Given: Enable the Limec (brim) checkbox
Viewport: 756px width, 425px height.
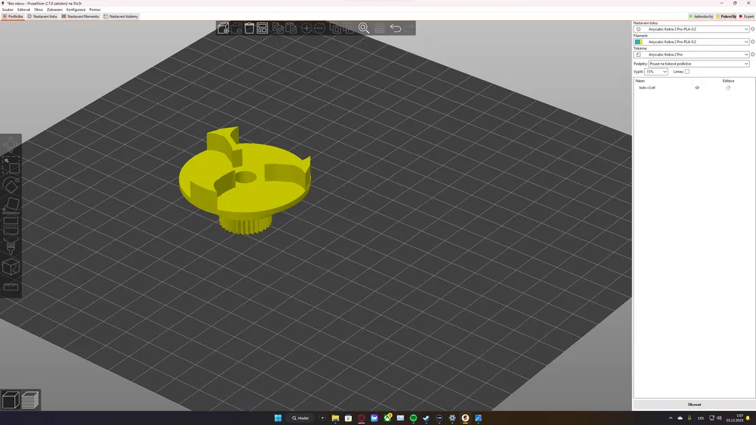Looking at the screenshot, I should (687, 71).
